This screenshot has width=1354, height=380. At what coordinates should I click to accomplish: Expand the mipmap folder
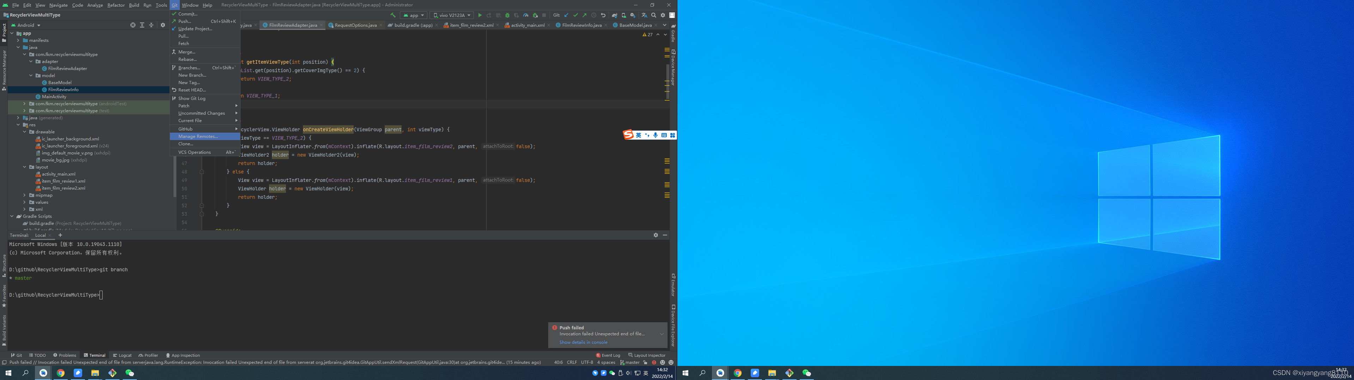[x=25, y=195]
